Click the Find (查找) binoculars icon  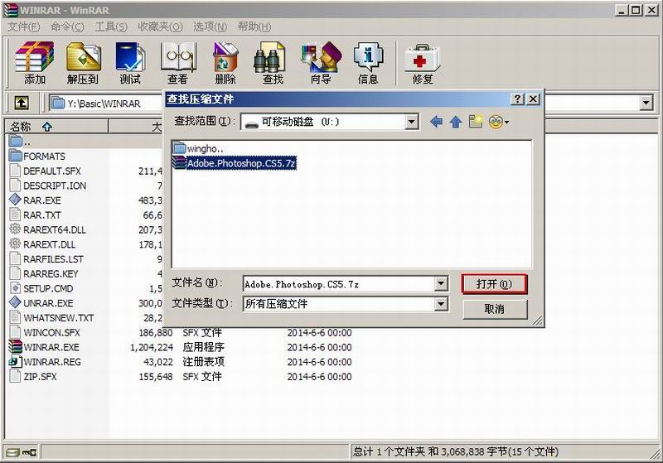(x=271, y=57)
